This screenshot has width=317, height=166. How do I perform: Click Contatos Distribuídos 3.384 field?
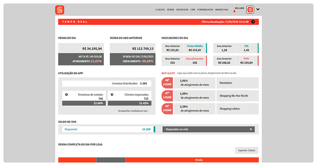click(x=107, y=84)
